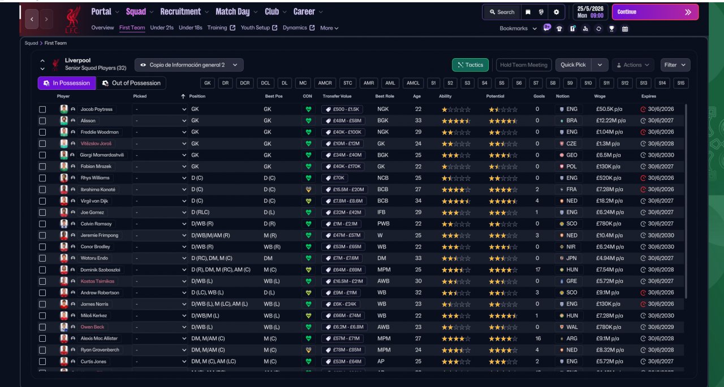This screenshot has height=387, width=724.
Task: Open the More dropdown in sub navigation
Action: pos(329,28)
